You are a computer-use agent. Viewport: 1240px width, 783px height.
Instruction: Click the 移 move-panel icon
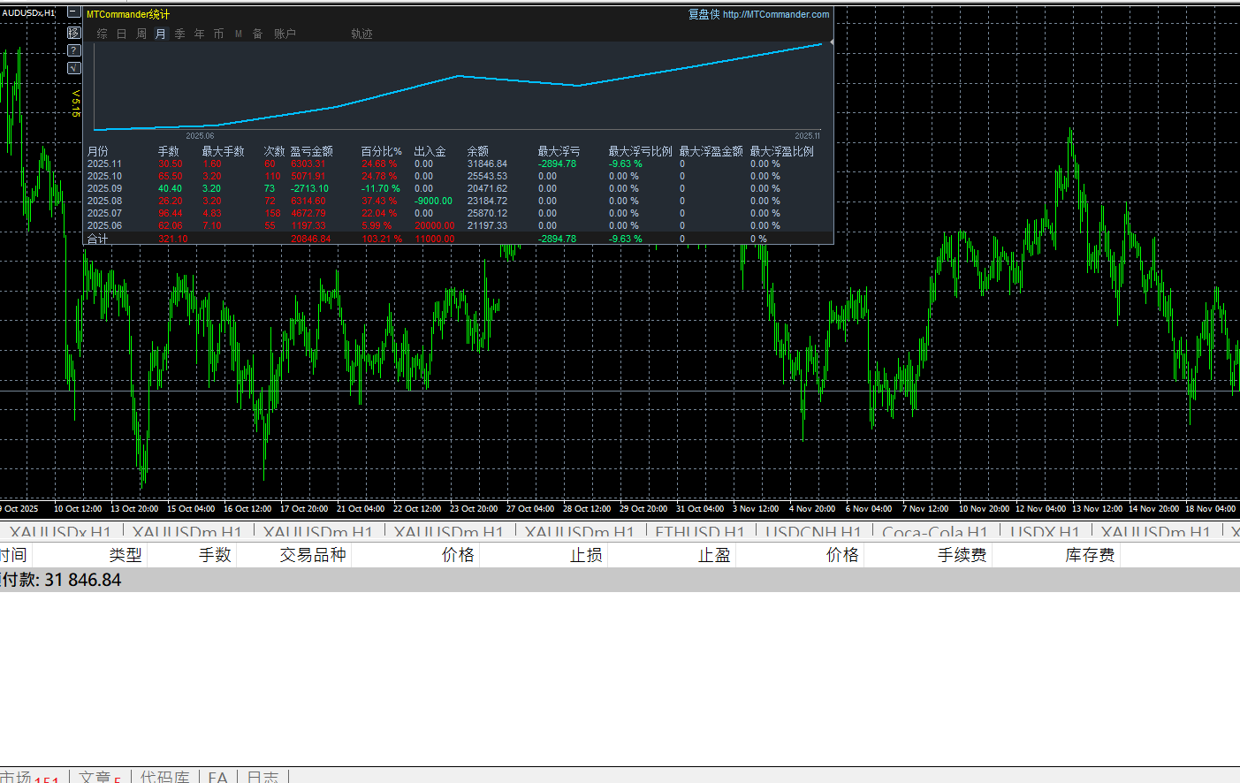pos(74,33)
